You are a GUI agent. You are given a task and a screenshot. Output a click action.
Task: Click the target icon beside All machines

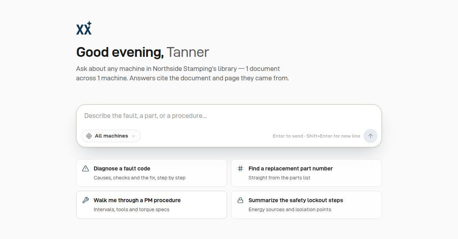click(89, 136)
